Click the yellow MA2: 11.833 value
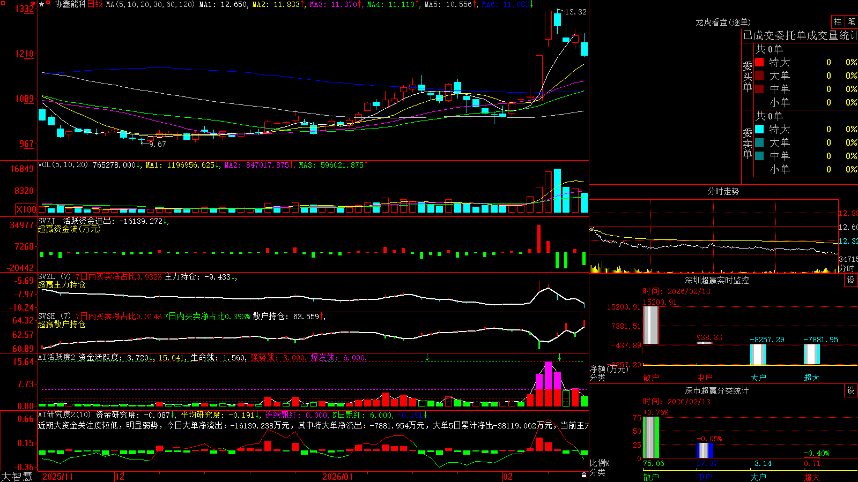The width and height of the screenshot is (858, 482). click(276, 4)
